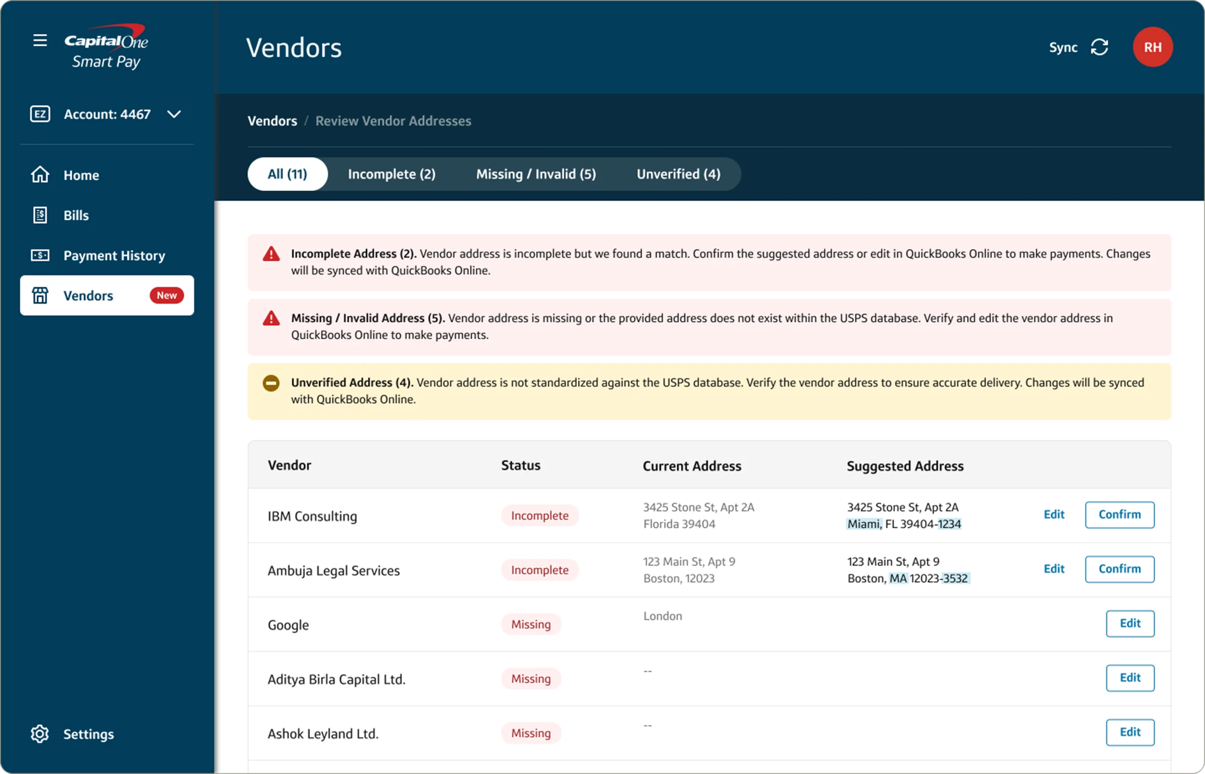Image resolution: width=1205 pixels, height=774 pixels.
Task: Click the London address in Google row
Action: pos(663,616)
